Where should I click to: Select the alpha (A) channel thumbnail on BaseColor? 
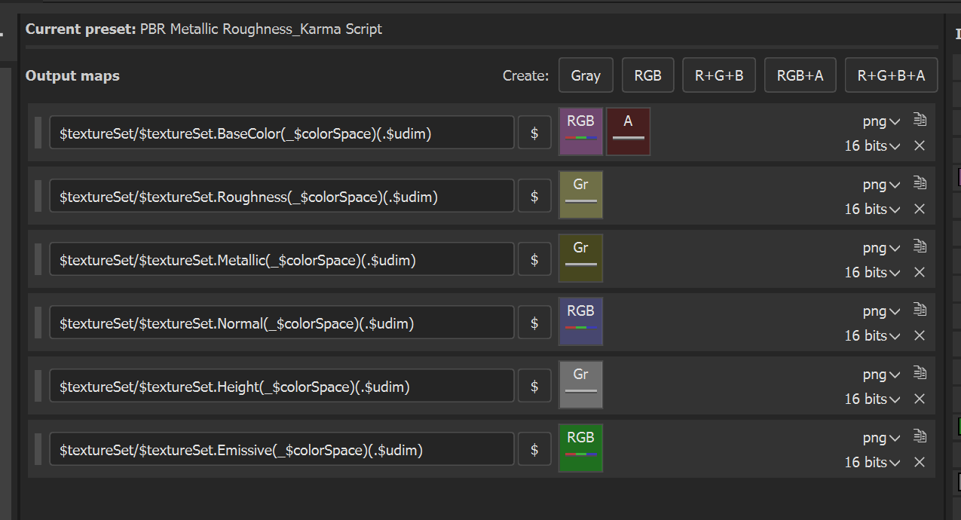628,131
